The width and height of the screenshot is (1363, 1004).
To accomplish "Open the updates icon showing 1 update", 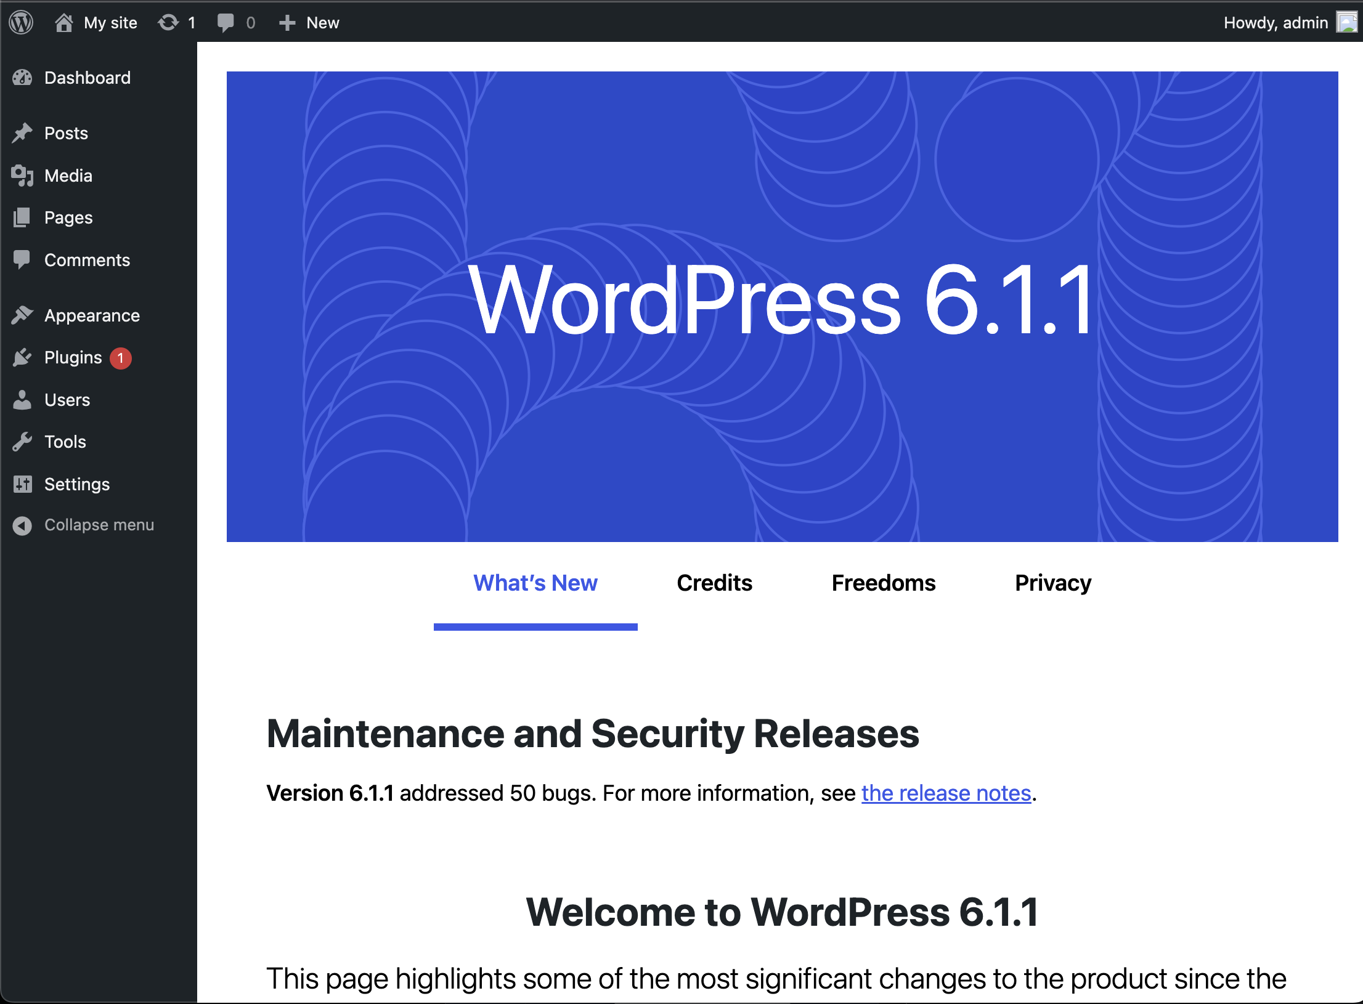I will click(167, 22).
